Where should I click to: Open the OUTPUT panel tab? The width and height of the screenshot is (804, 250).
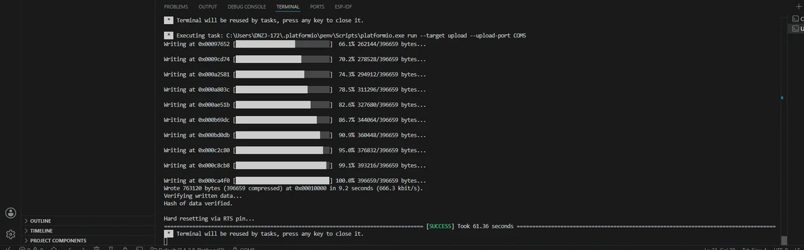click(x=208, y=6)
